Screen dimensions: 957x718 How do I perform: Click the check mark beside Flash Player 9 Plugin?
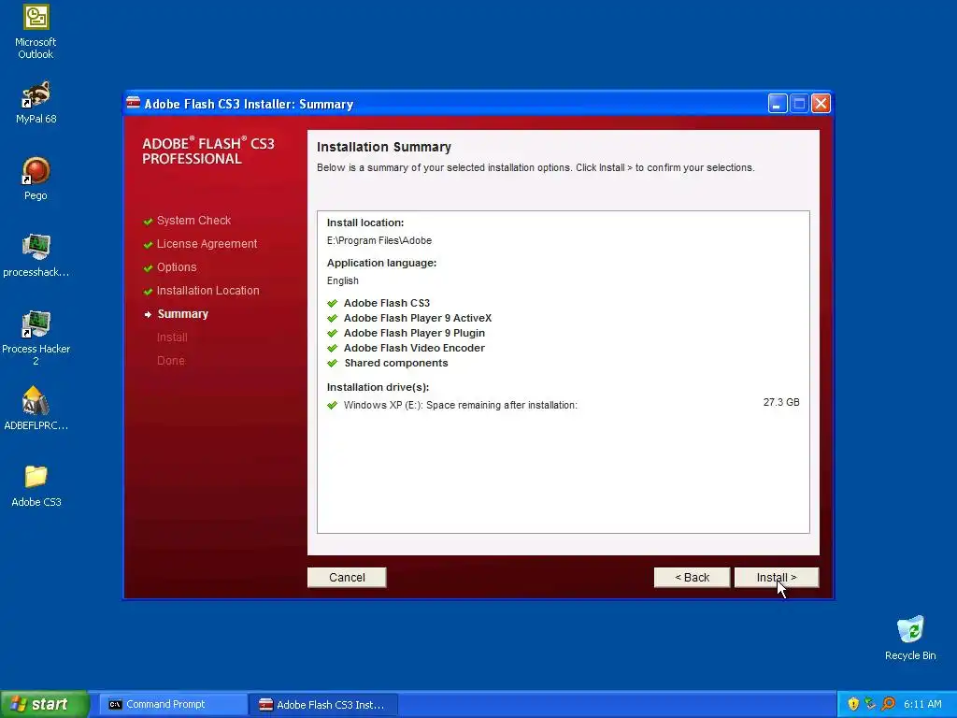[332, 333]
